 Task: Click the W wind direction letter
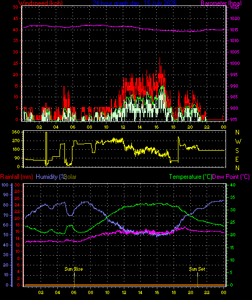click(238, 142)
